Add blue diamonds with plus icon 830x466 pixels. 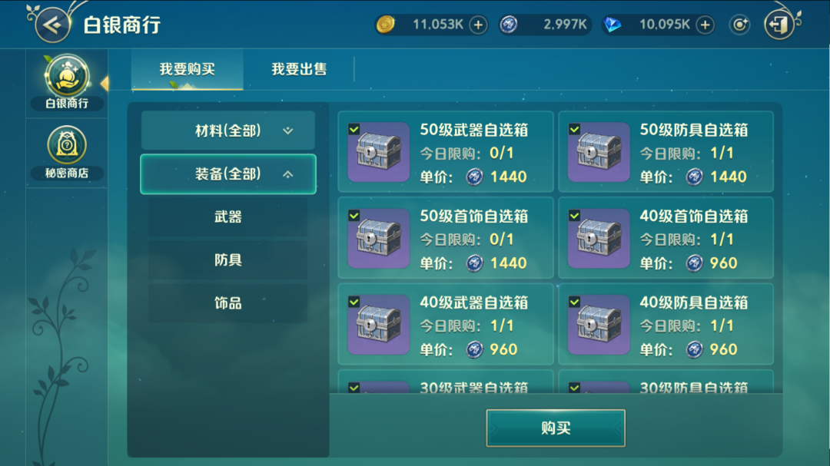(x=705, y=25)
